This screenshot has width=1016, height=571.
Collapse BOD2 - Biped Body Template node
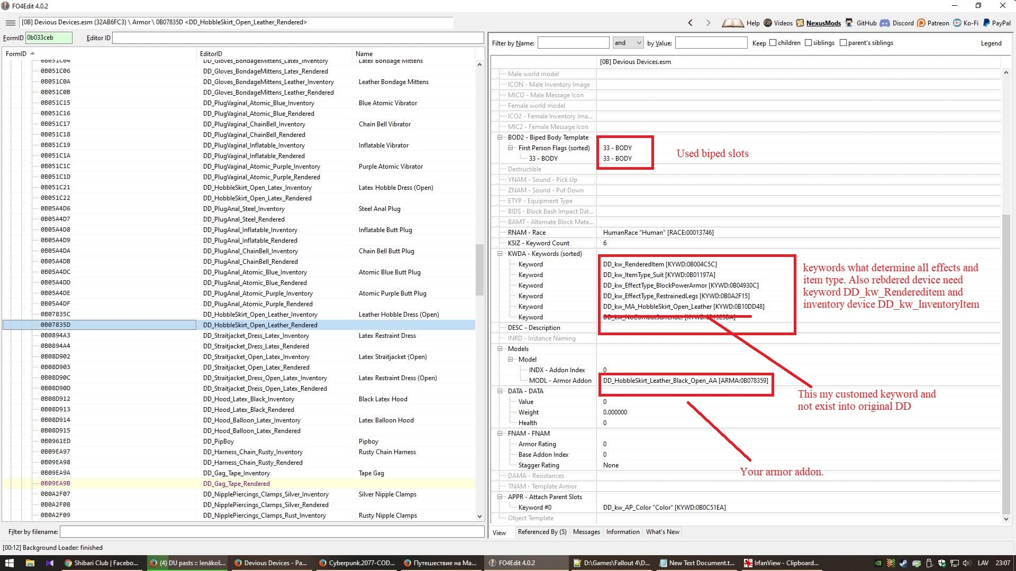click(500, 137)
